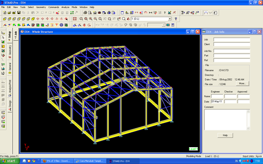Switch to Firefox 5% of 3 files taskbar item
Viewport: 263px width, 164px height.
tap(57, 161)
